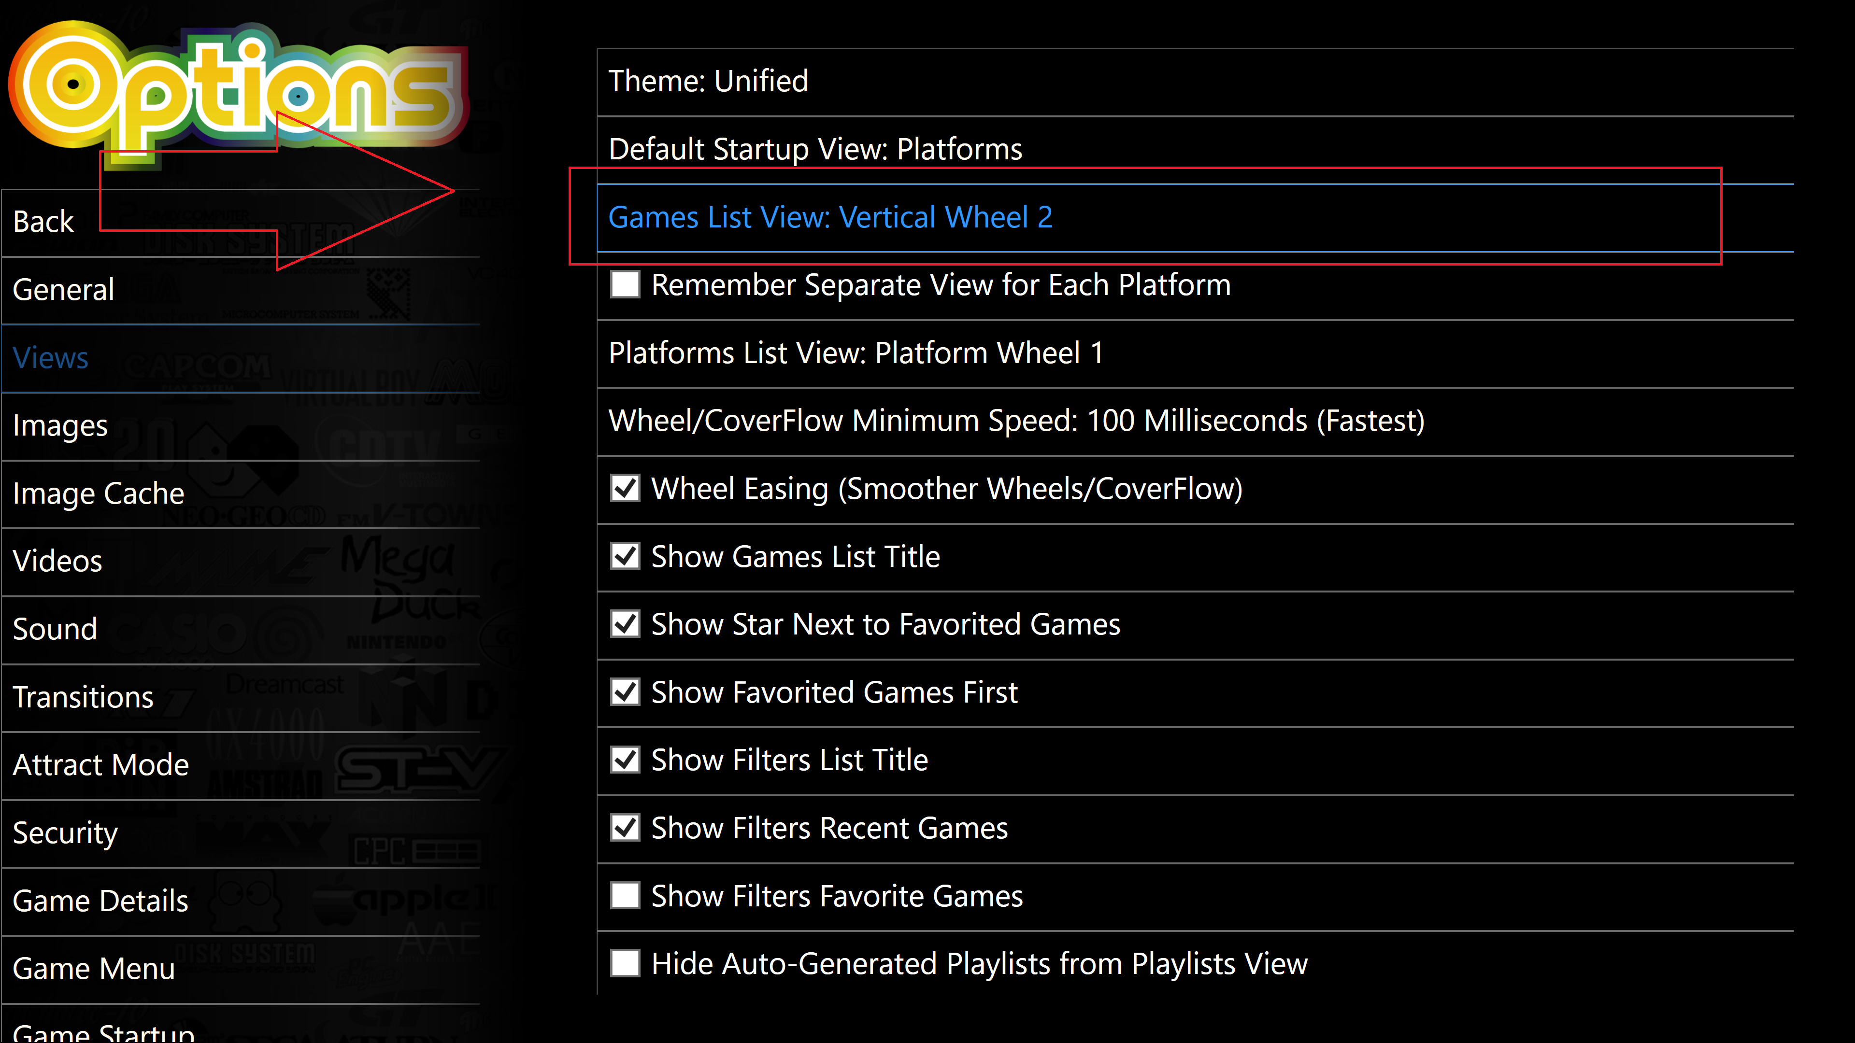Change the Theme: Unified setting
This screenshot has width=1855, height=1043.
pyautogui.click(x=1196, y=82)
